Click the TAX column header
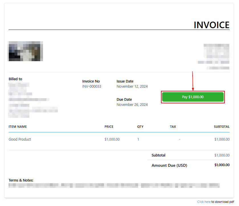Viewport: 239px width, 206px height. point(173,127)
